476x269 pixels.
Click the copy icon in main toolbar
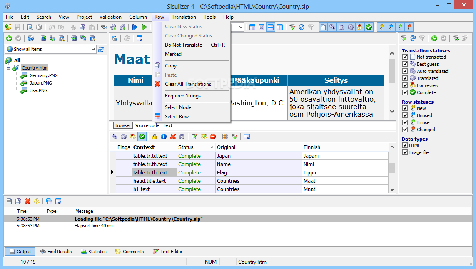82,27
